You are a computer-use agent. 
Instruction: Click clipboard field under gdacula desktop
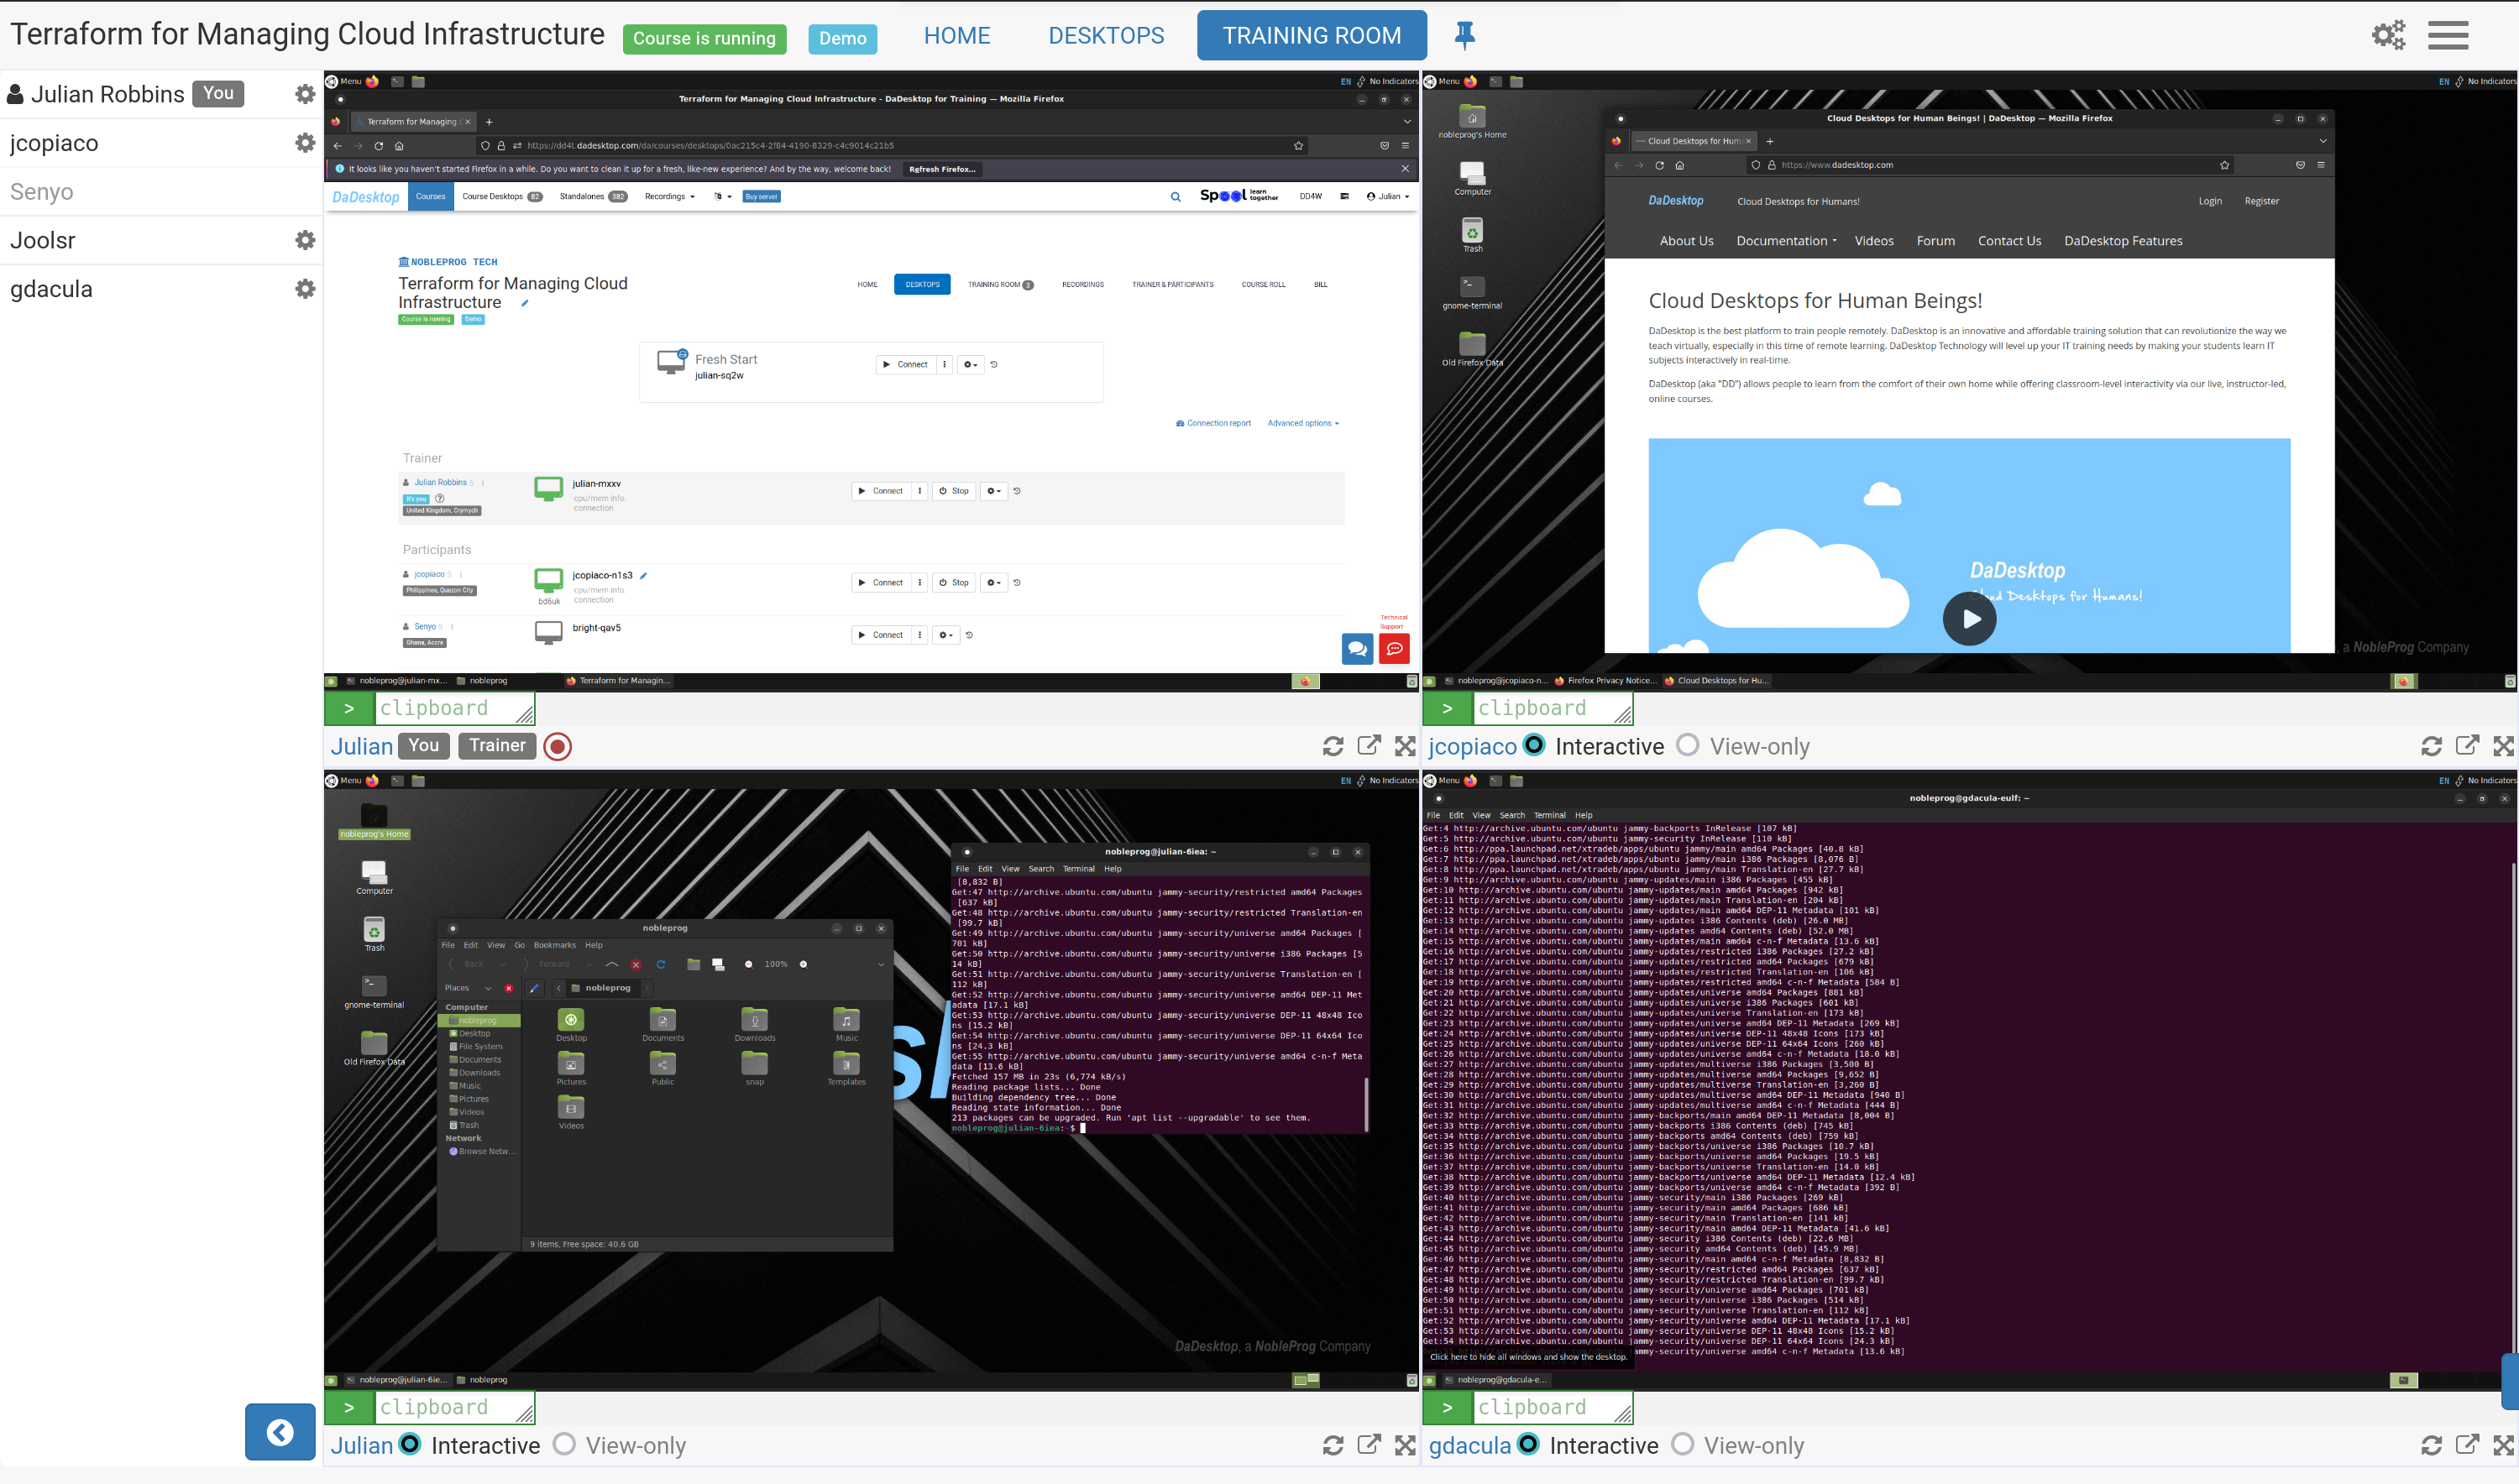pyautogui.click(x=1553, y=1408)
